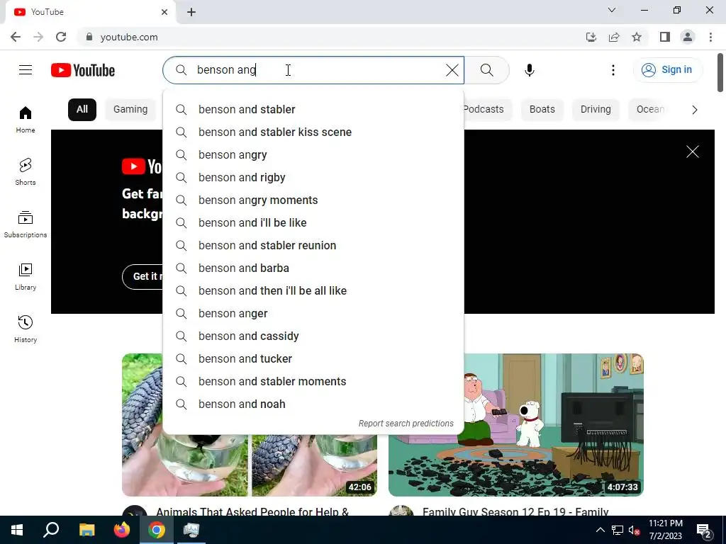Show hidden system tray icons

pos(600,530)
